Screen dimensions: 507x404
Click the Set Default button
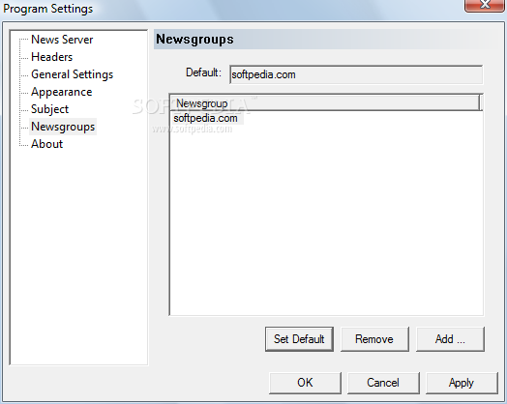[x=299, y=339]
